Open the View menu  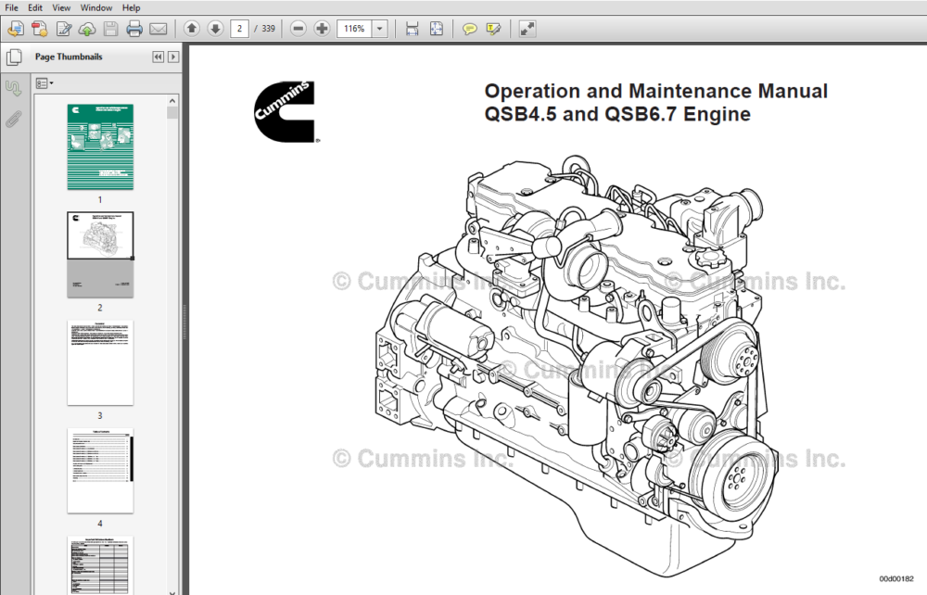point(61,7)
